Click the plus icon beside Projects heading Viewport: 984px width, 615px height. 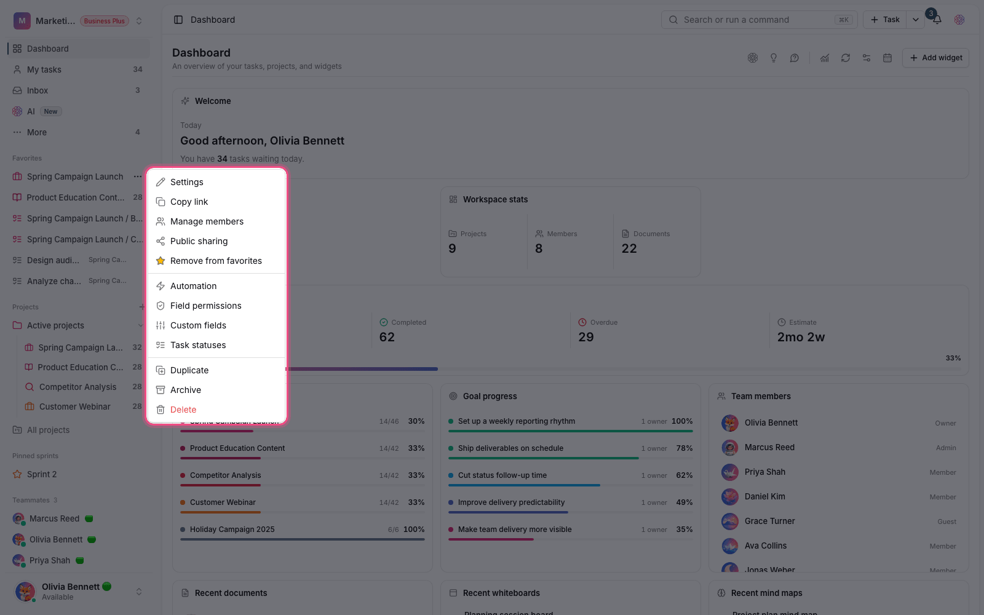142,307
